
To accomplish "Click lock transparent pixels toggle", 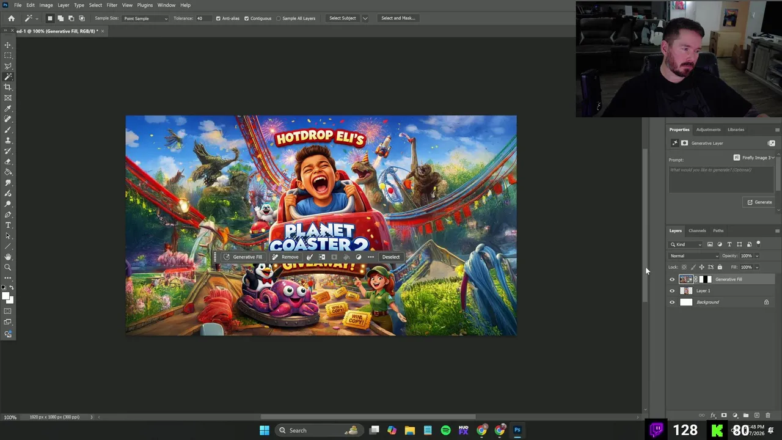I will [x=684, y=267].
